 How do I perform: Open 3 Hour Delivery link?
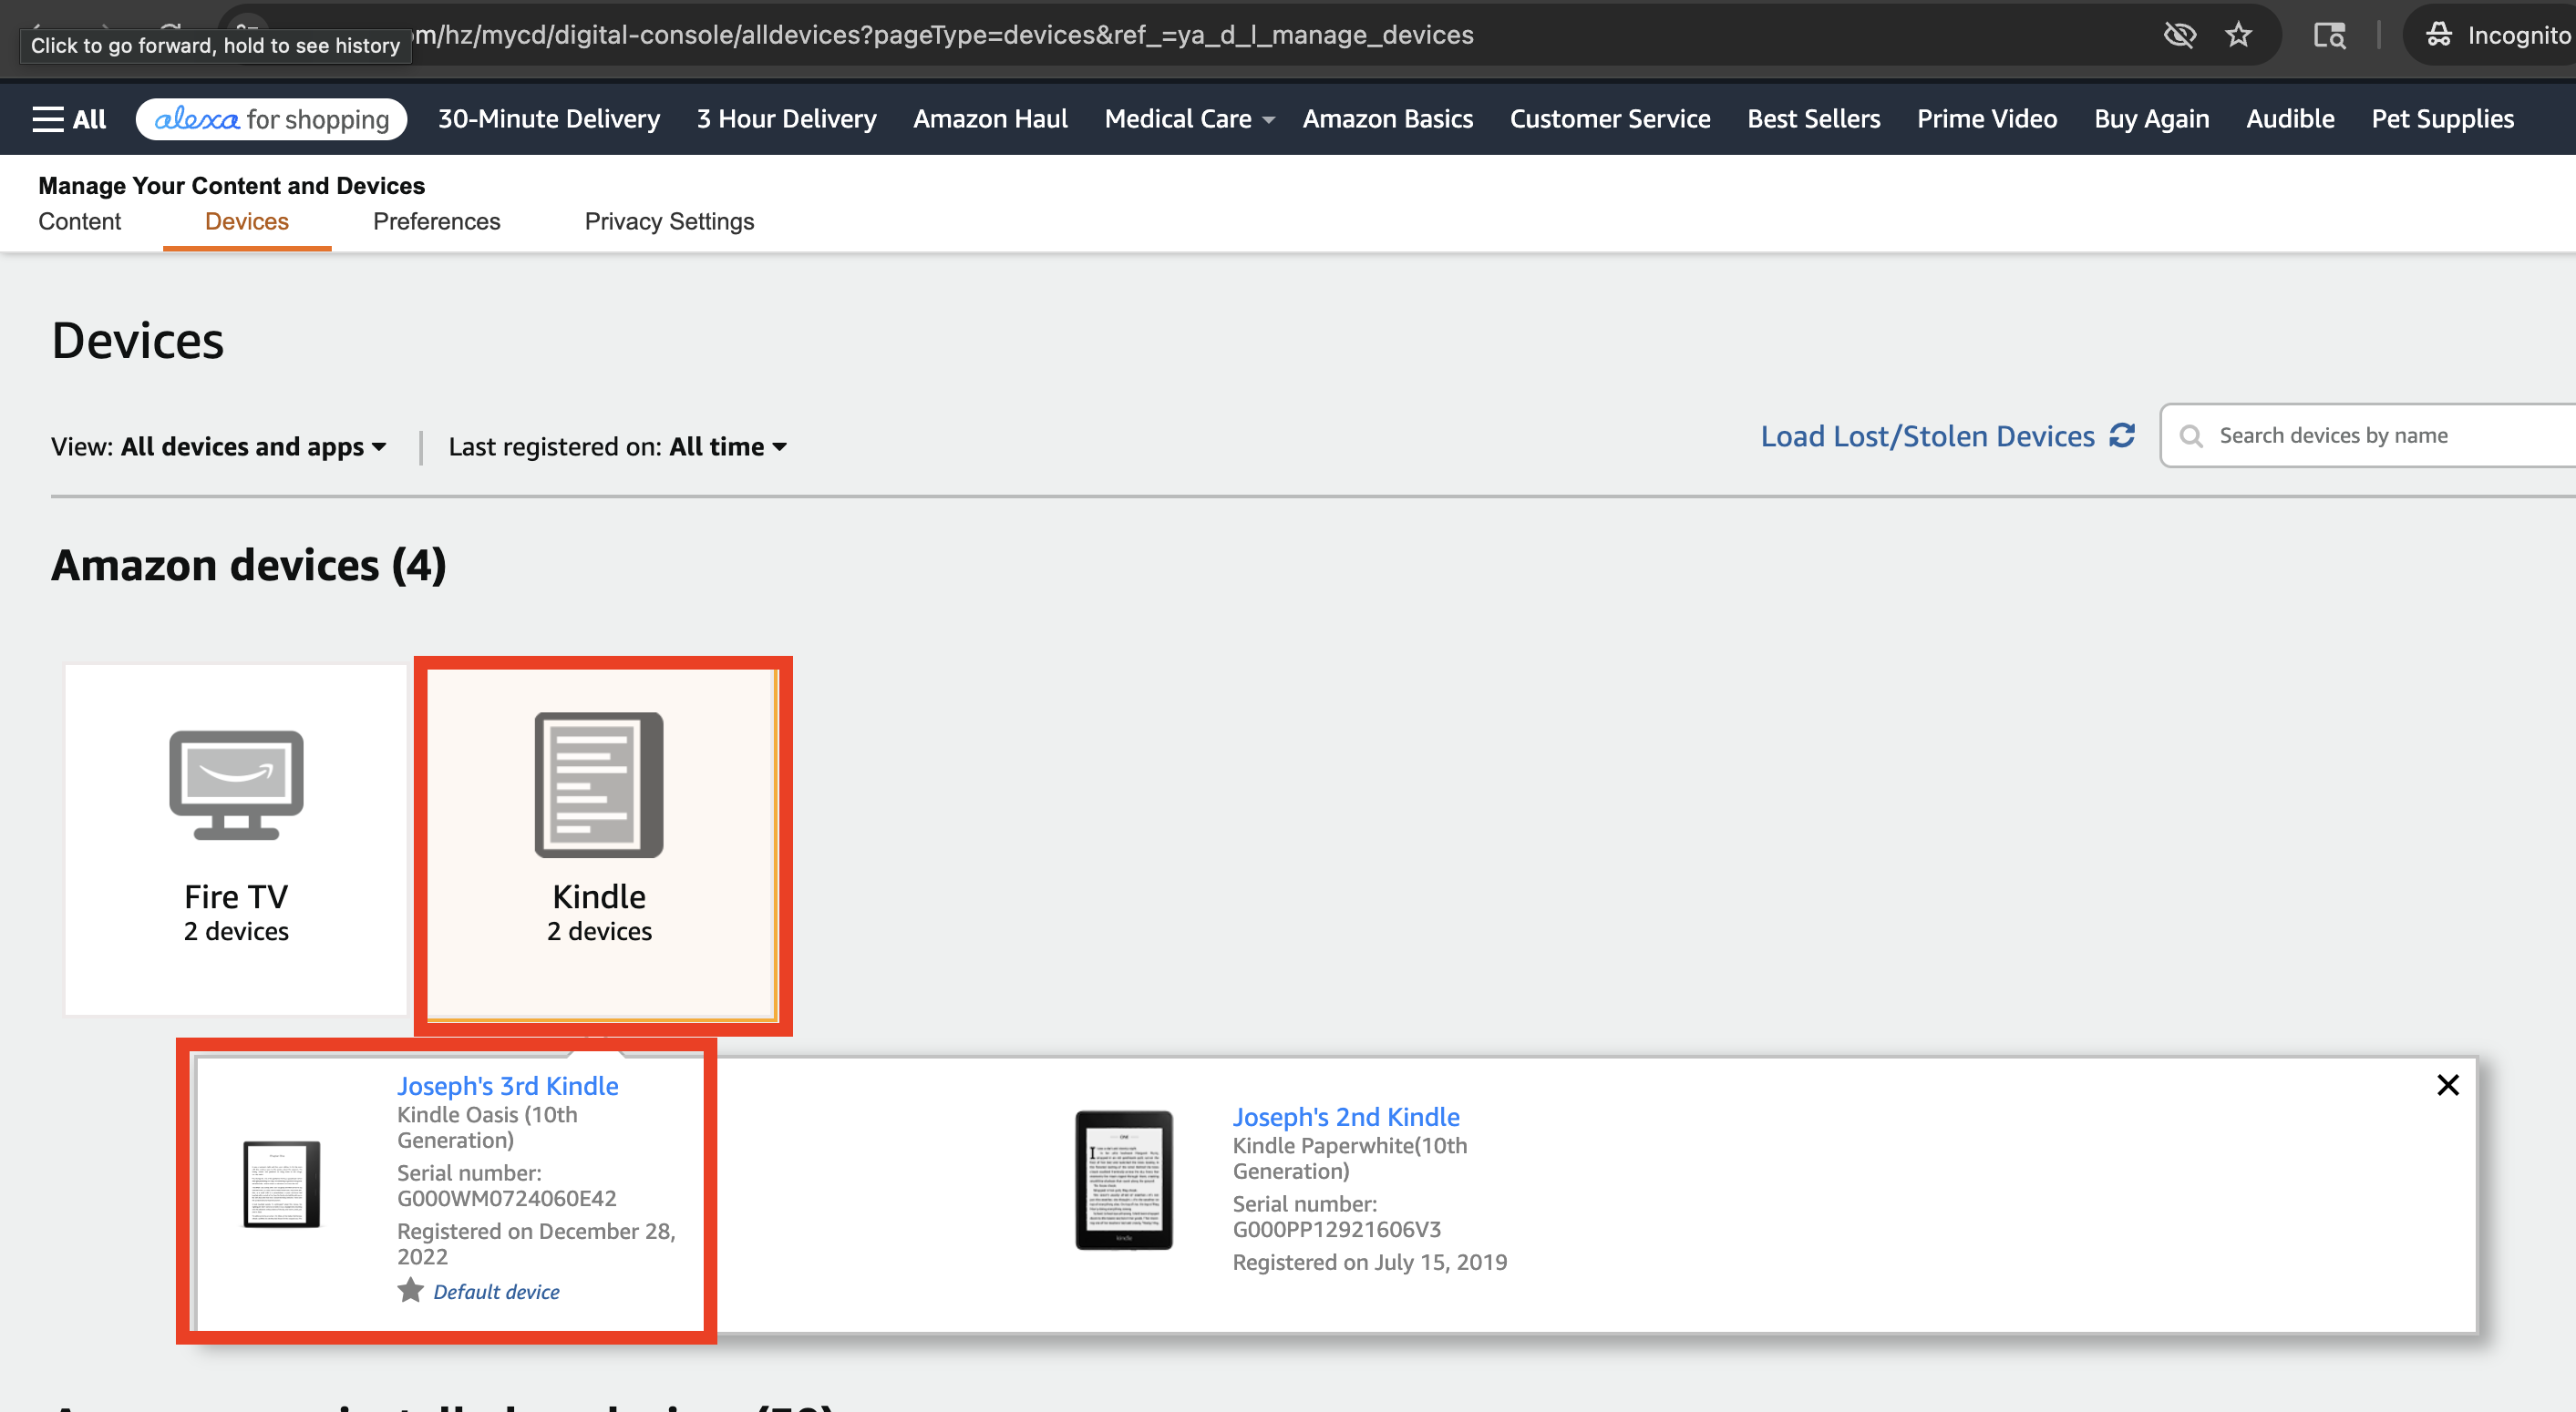point(786,119)
